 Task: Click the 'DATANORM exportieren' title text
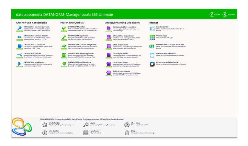(123, 36)
